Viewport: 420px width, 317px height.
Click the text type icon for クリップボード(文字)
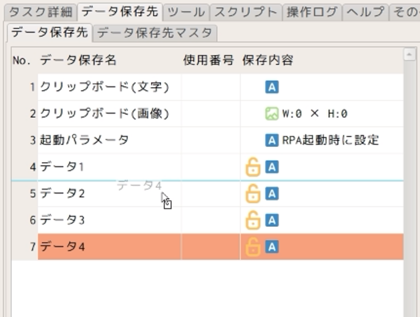coord(271,87)
